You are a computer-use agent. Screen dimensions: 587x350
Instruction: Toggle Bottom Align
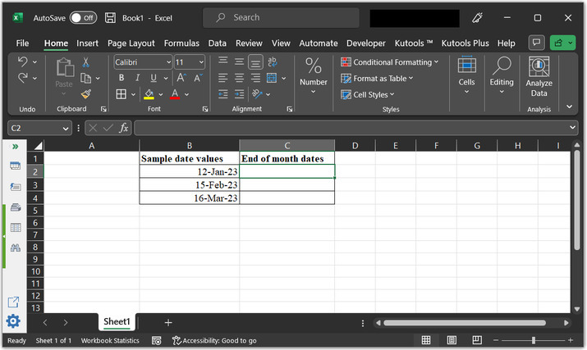click(x=255, y=61)
